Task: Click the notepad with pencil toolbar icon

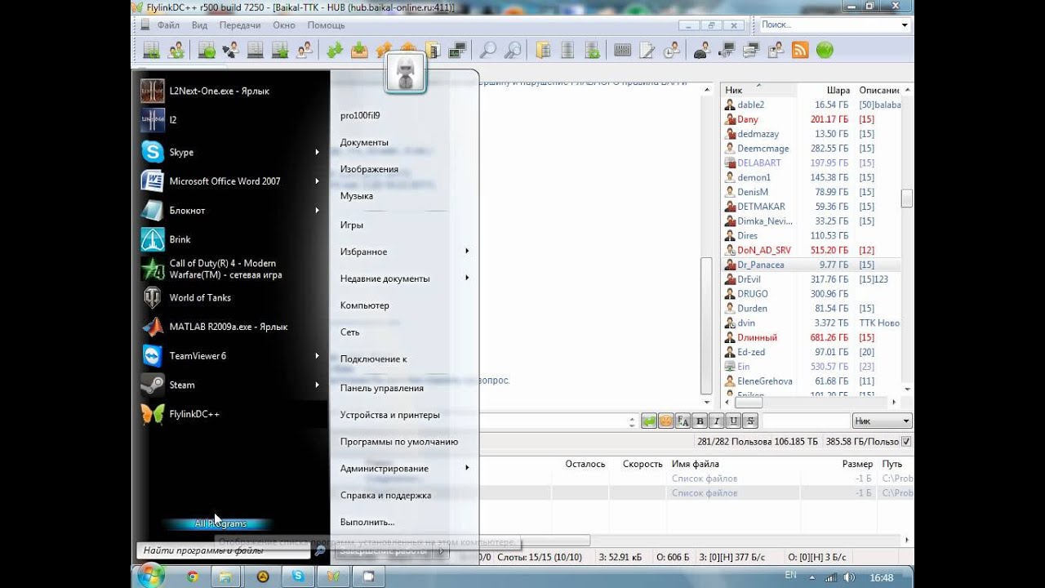Action: coord(647,50)
